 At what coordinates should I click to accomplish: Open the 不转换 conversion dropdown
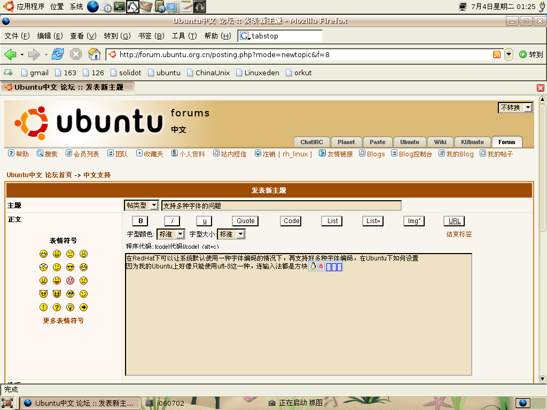tap(515, 108)
